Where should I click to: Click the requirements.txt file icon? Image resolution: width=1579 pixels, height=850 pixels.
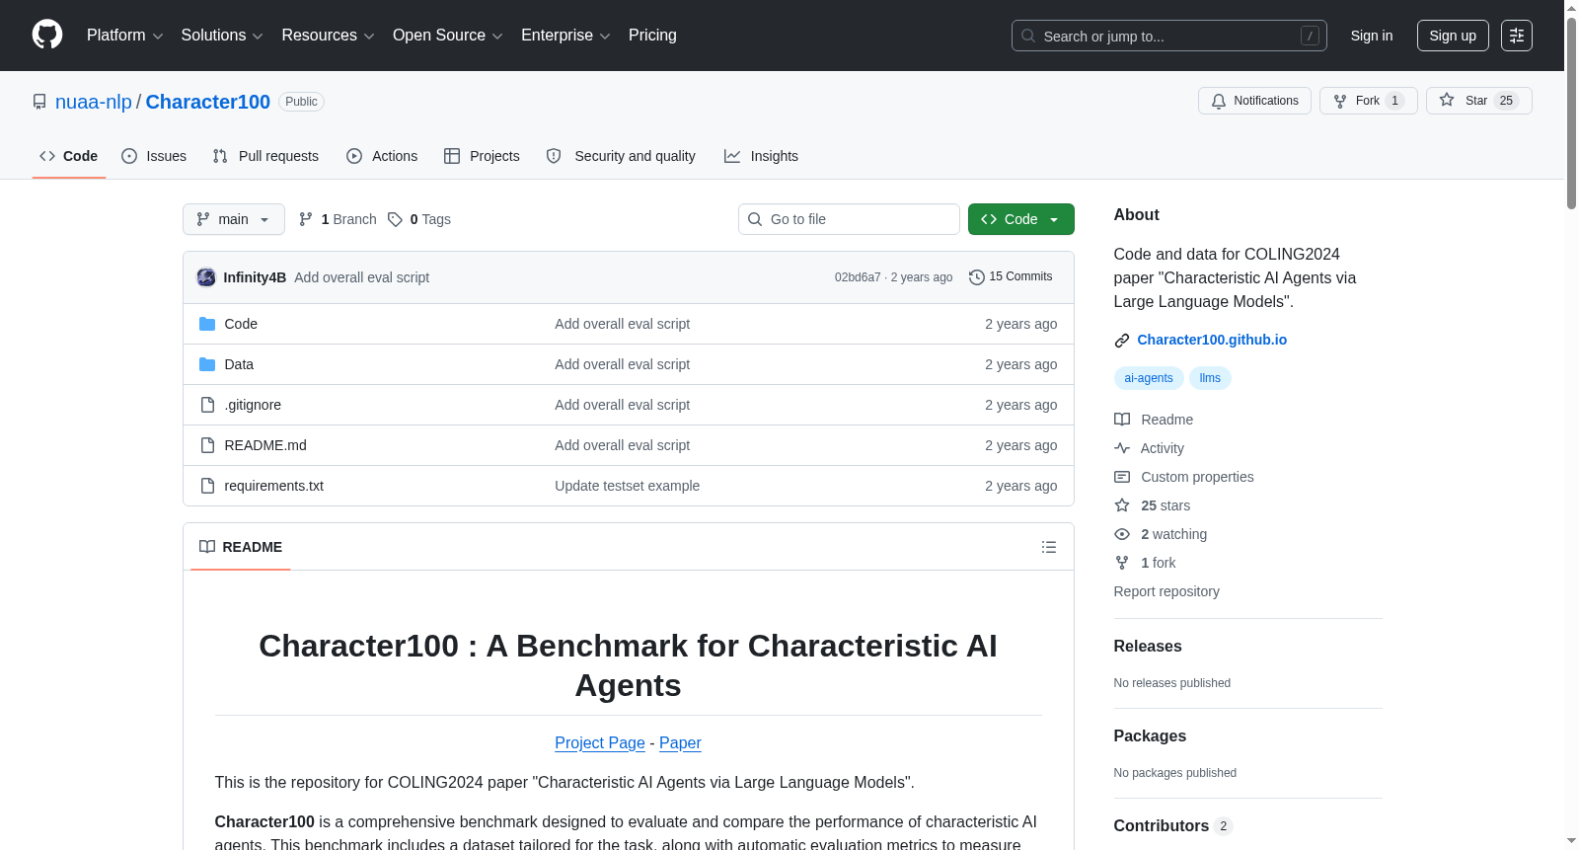[x=207, y=486]
